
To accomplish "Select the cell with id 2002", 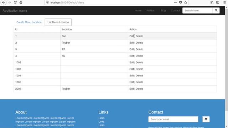I will [37, 89].
